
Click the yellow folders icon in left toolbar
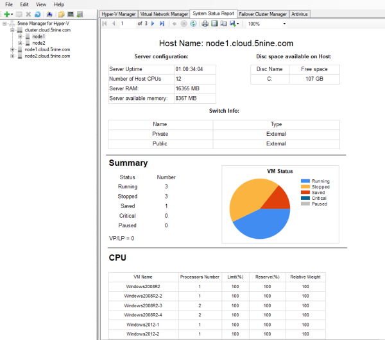pyautogui.click(x=61, y=14)
